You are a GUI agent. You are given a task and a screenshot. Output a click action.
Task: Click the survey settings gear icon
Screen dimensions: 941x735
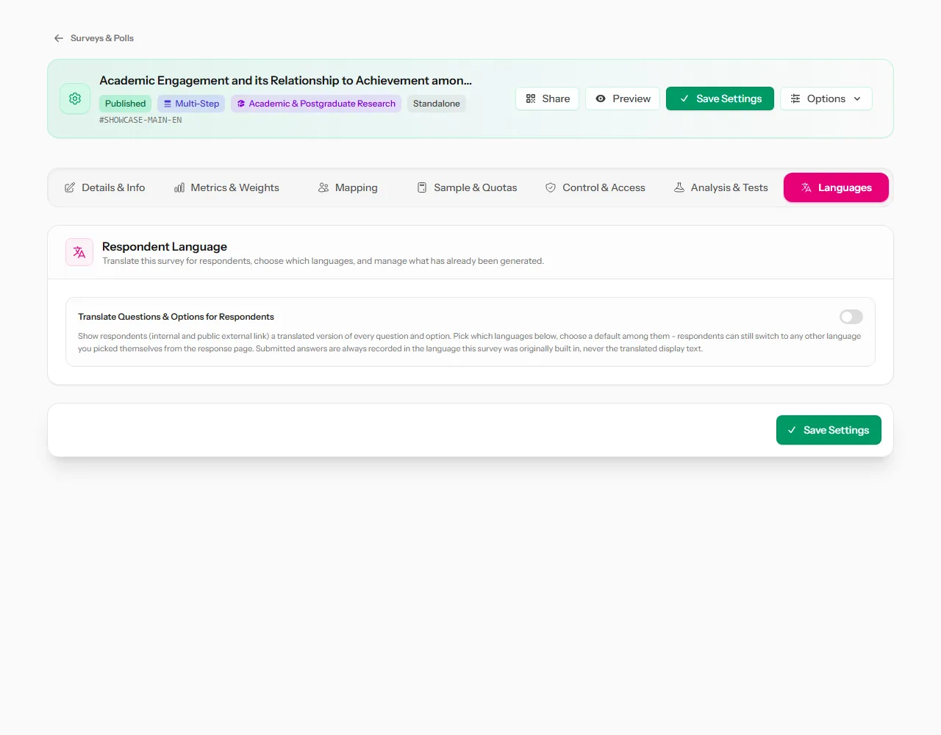click(x=75, y=98)
